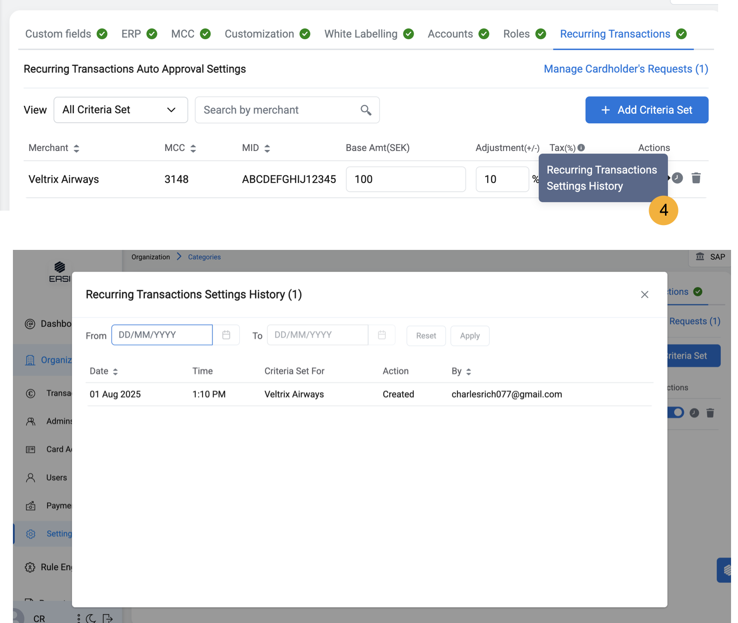This screenshot has height=623, width=738.
Task: Close the Settings History dialog
Action: [644, 295]
